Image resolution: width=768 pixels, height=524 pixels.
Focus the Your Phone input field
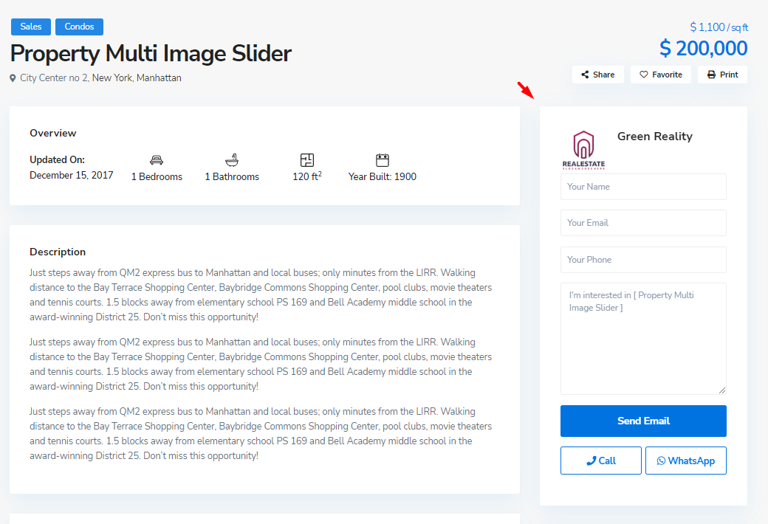point(643,260)
